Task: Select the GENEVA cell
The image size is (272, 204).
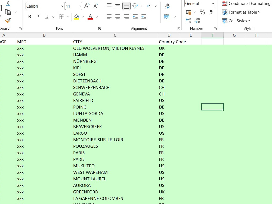Action: (115, 94)
